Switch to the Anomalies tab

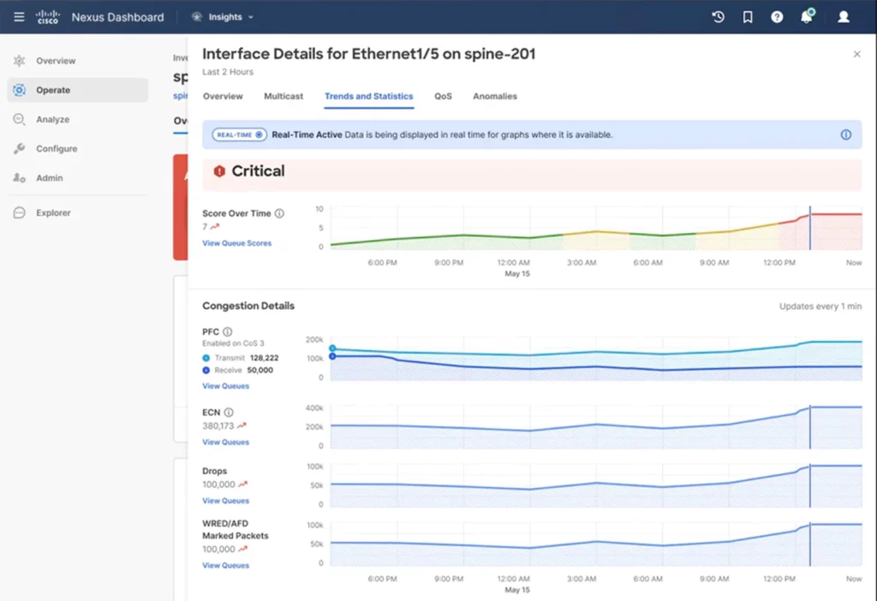495,96
